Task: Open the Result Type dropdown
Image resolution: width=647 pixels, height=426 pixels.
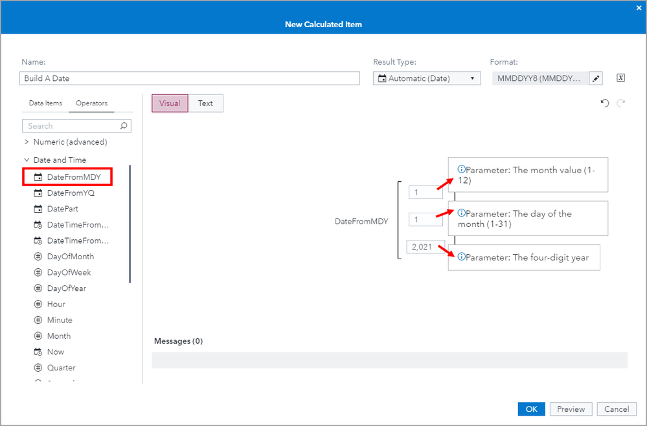Action: (x=427, y=78)
